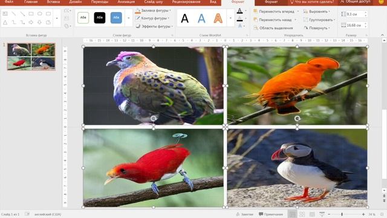Viewport: 387px width, 218px height.
Task: Pick the plain line shape
Action: pyautogui.click(x=14, y=13)
